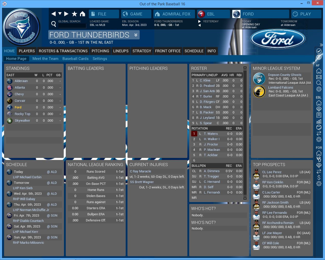Go to the PITCHING tab
The image size is (325, 260).
coord(100,51)
